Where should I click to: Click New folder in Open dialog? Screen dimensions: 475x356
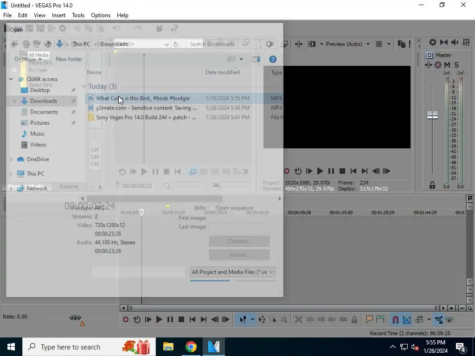click(69, 59)
